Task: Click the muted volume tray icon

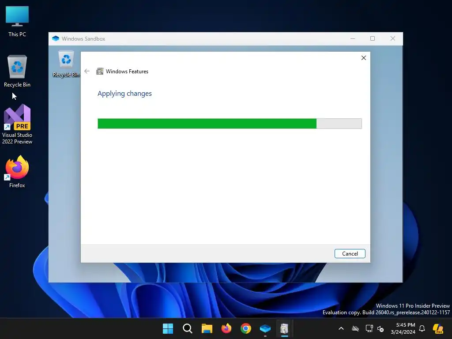Action: [x=380, y=328]
